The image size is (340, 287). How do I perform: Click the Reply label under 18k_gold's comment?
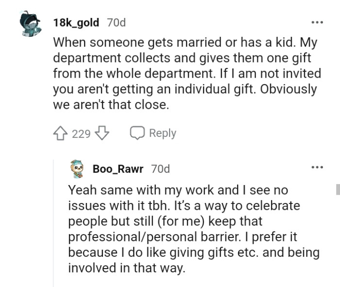point(162,133)
